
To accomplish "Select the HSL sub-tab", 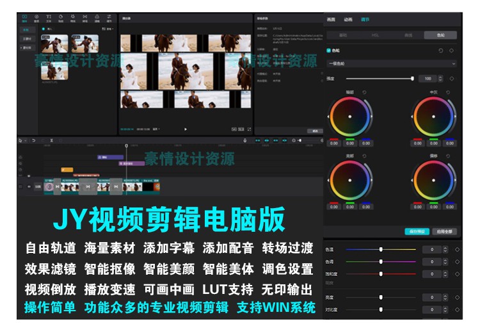I will 375,35.
